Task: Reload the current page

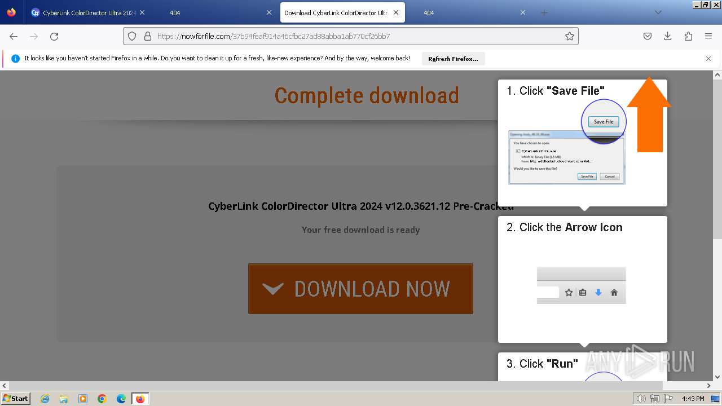Action: click(54, 36)
